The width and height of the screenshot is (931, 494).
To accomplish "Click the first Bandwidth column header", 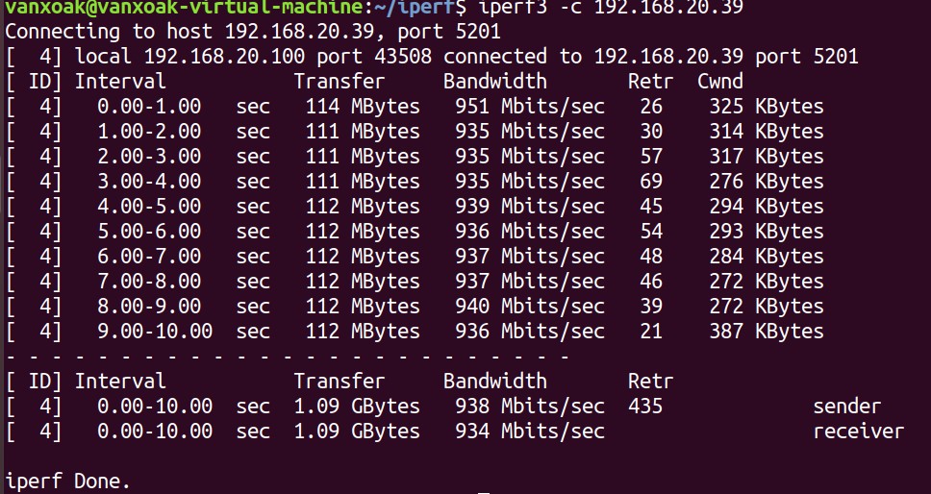I will pos(494,82).
